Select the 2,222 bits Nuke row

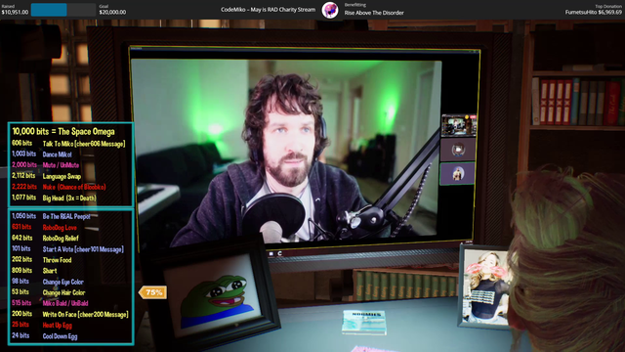pyautogui.click(x=59, y=187)
